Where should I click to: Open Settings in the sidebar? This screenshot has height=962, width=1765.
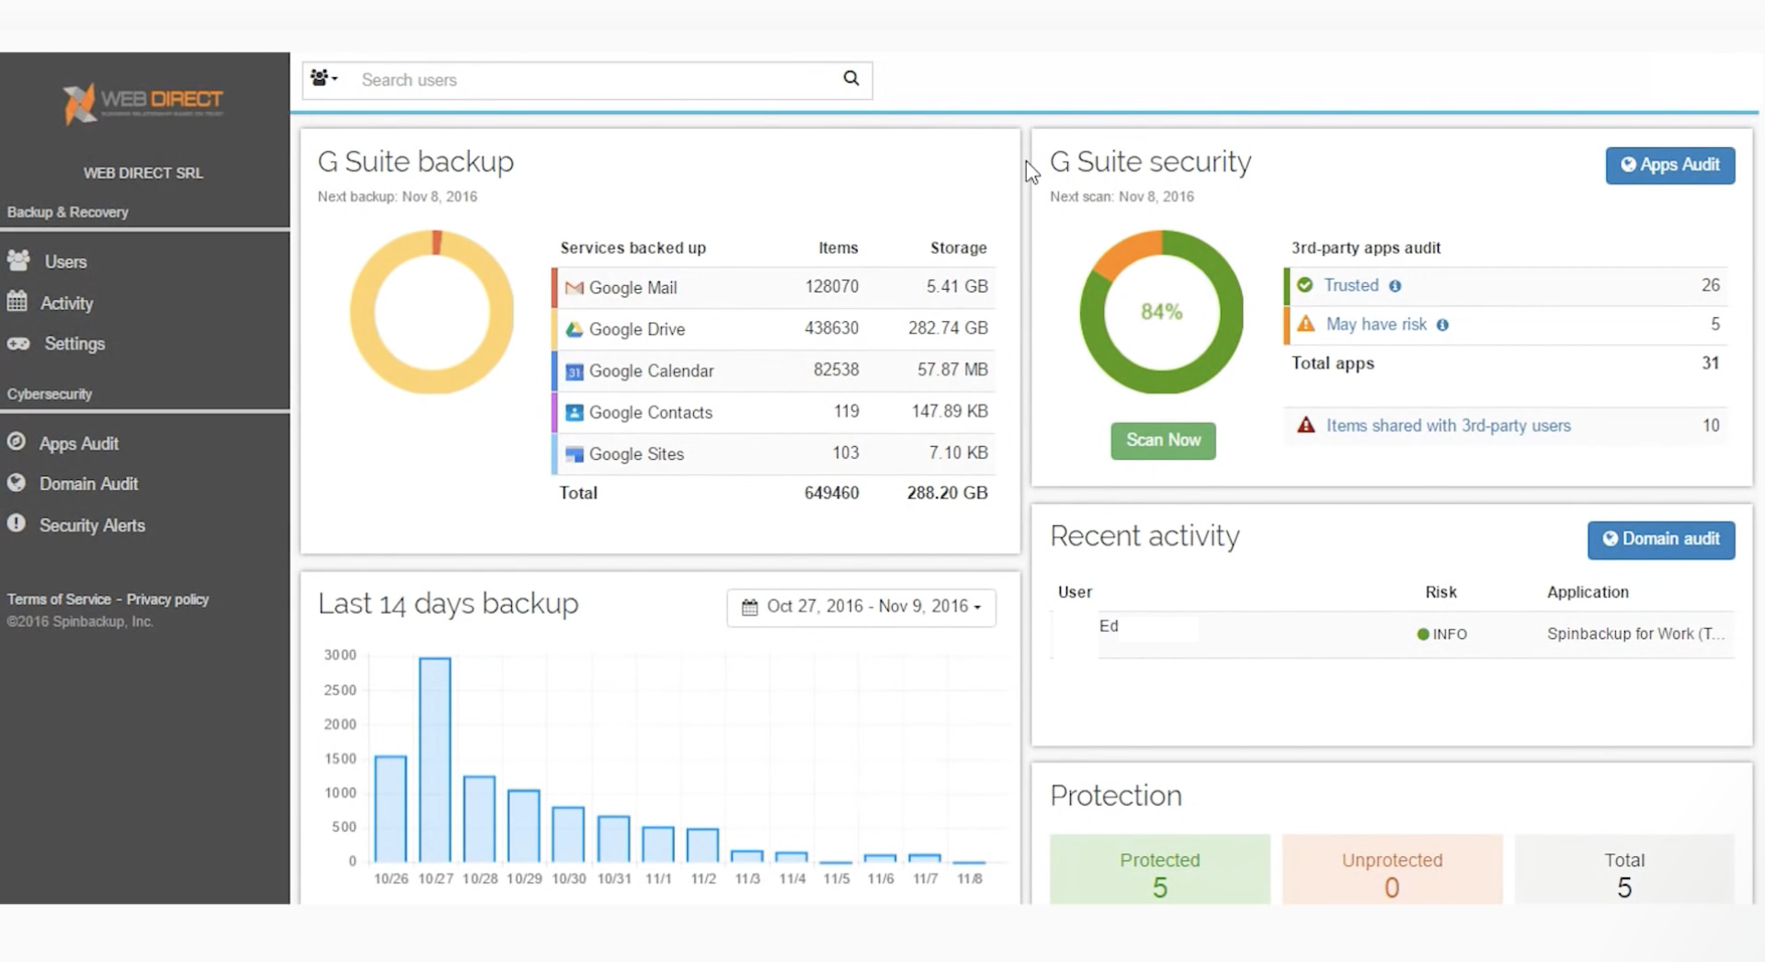coord(74,344)
